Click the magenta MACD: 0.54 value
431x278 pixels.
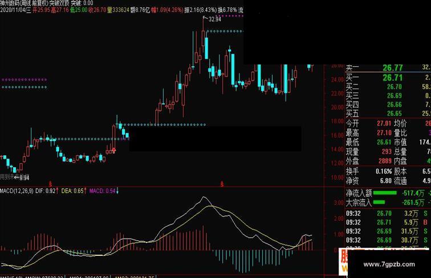pos(102,191)
